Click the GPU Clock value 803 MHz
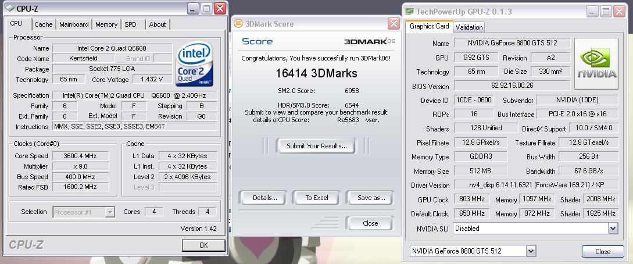The image size is (633, 264). 471,199
